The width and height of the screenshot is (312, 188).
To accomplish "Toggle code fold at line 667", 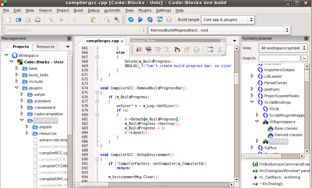I will tap(97, 57).
